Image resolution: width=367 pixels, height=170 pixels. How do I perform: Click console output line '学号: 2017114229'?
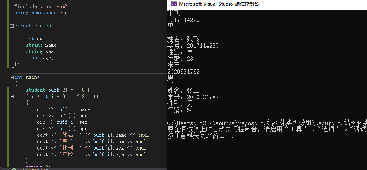(193, 46)
